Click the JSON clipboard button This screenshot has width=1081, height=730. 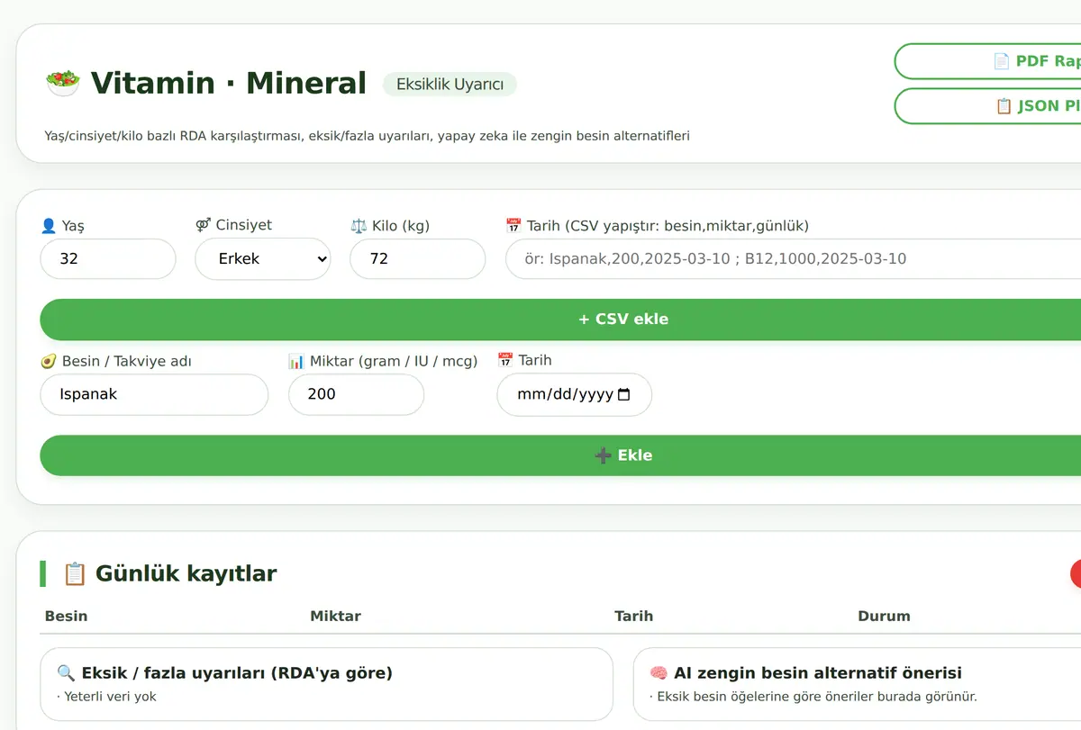pos(987,105)
